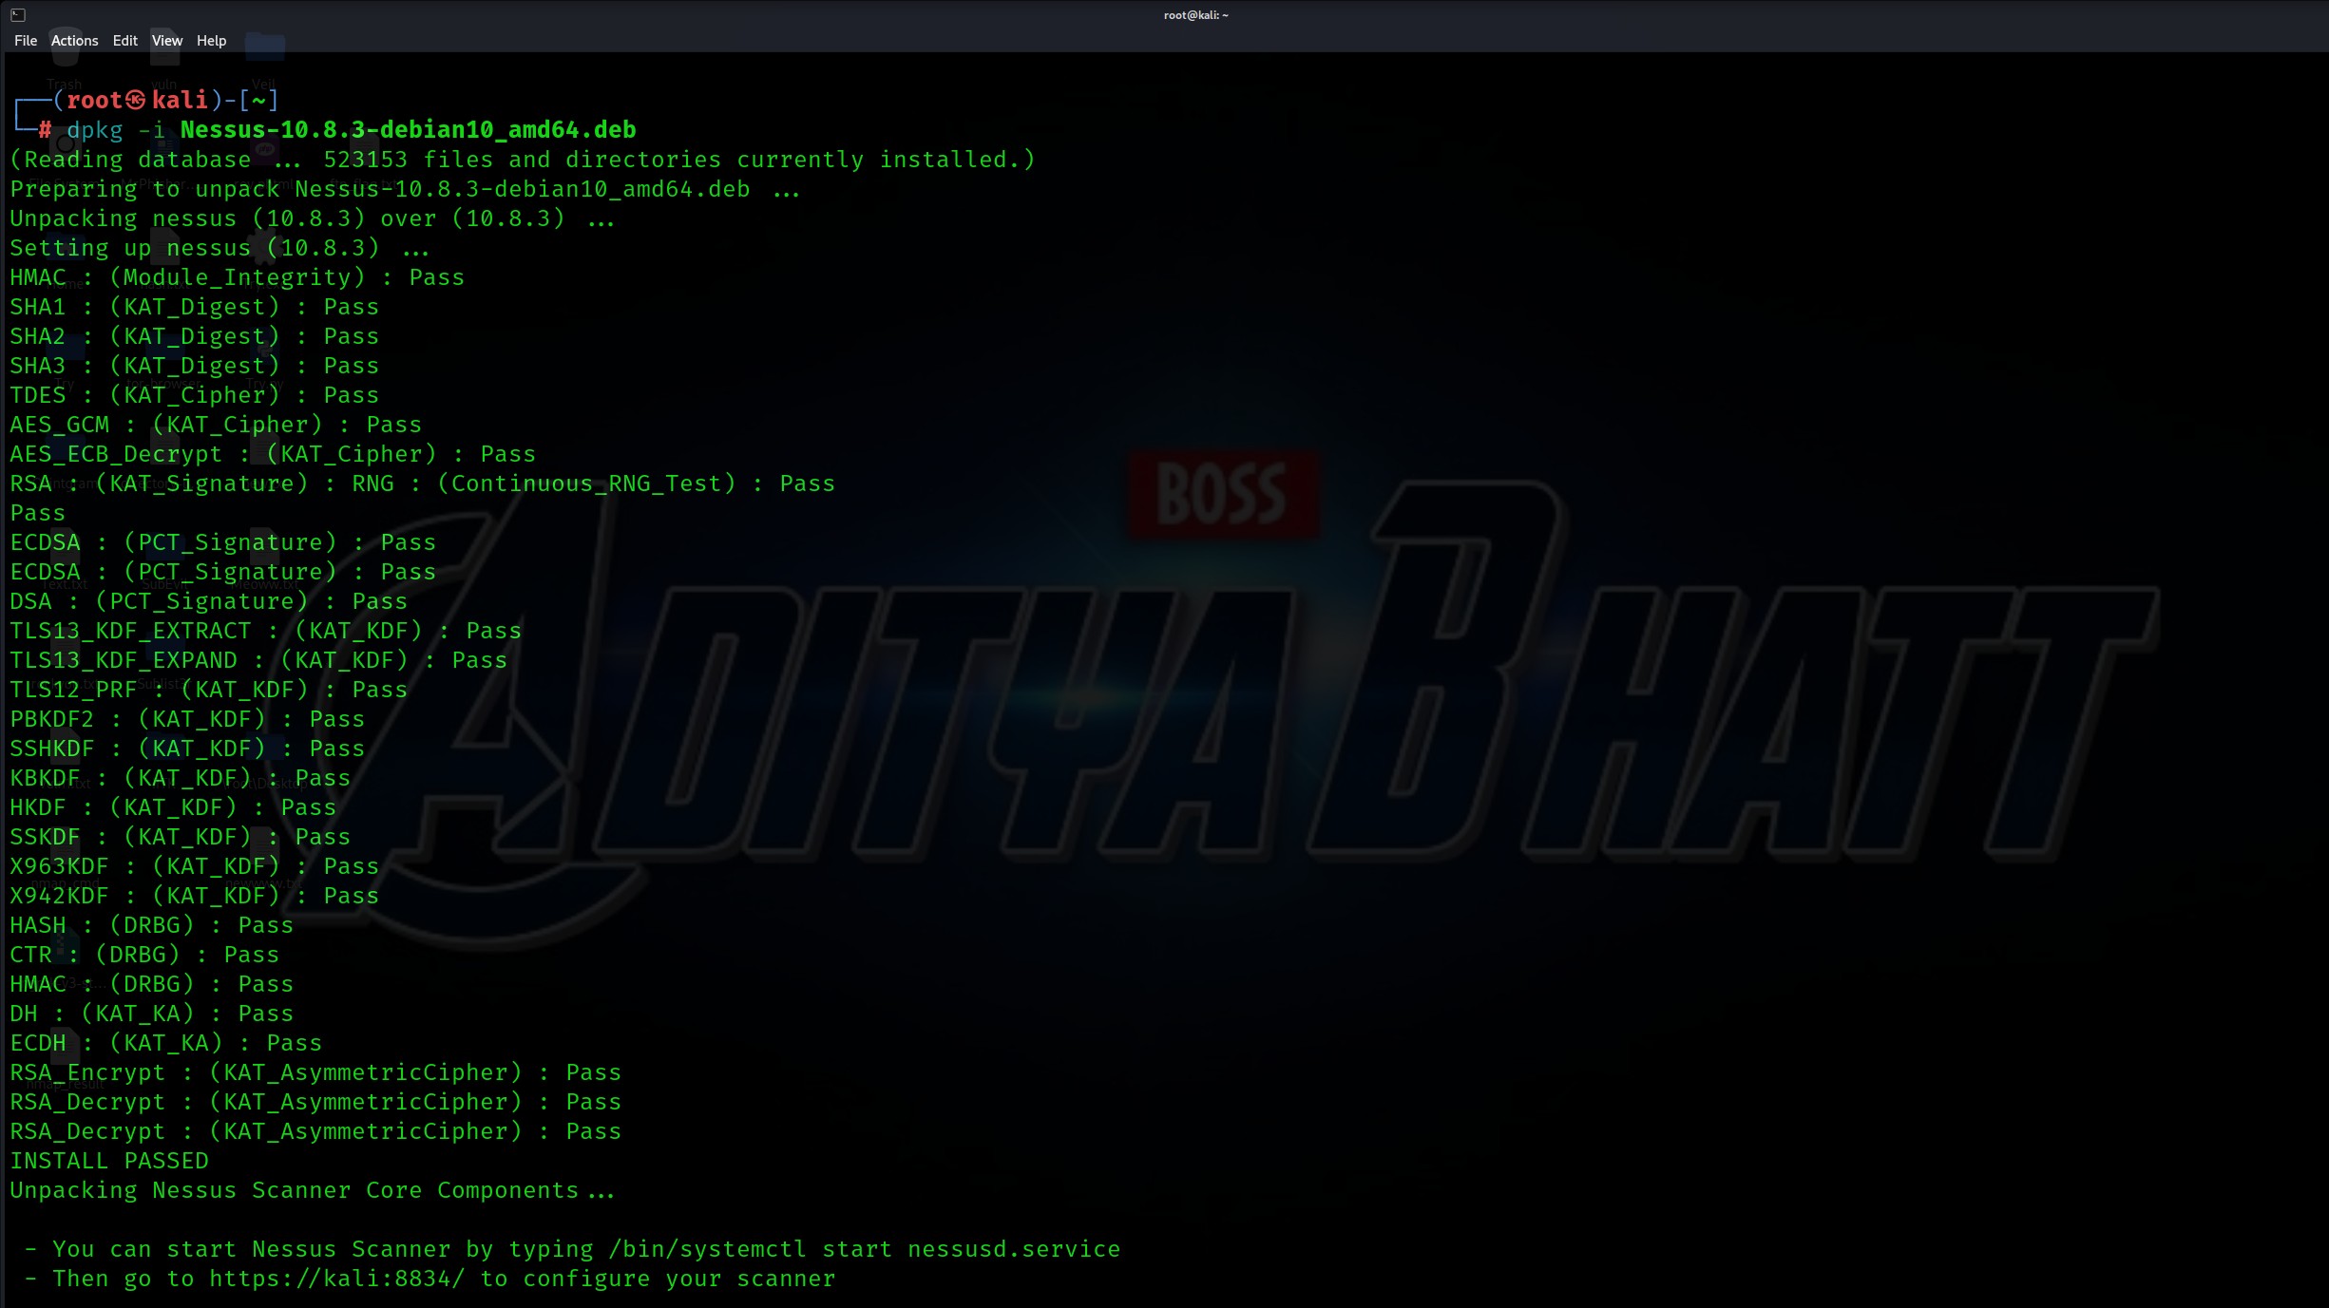Click the window title "root@kali: ~"
2329x1308 pixels.
pyautogui.click(x=1195, y=15)
